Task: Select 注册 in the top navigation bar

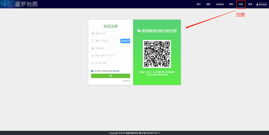Action: 241,4
